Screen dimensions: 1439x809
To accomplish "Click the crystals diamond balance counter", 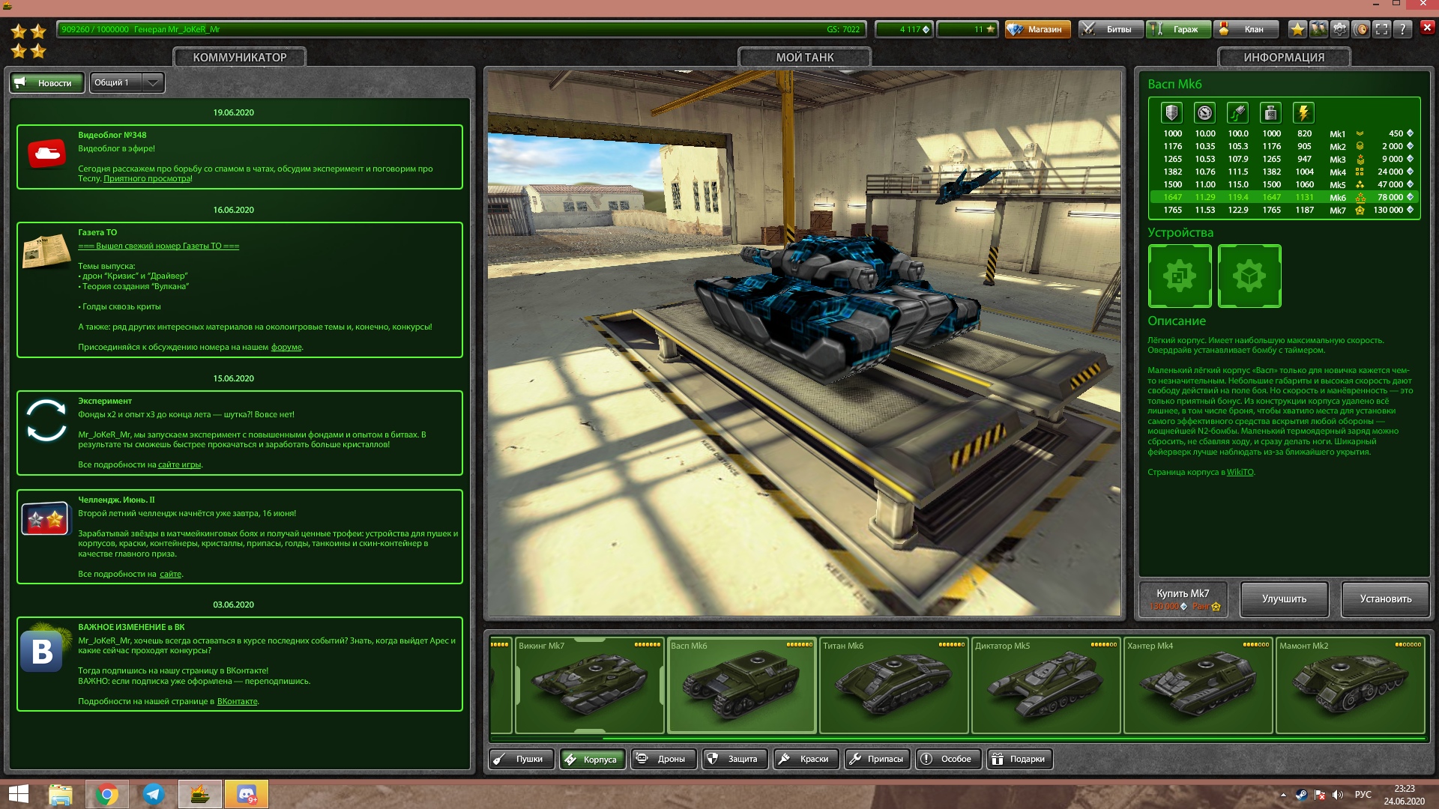I will [905, 29].
